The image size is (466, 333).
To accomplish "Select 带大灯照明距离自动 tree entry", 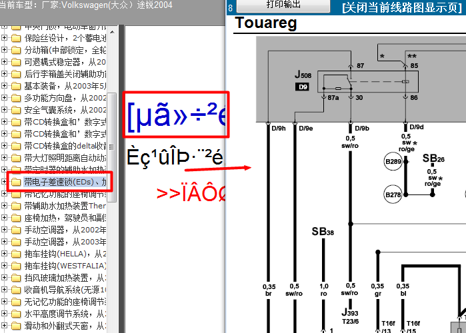I will (x=65, y=158).
